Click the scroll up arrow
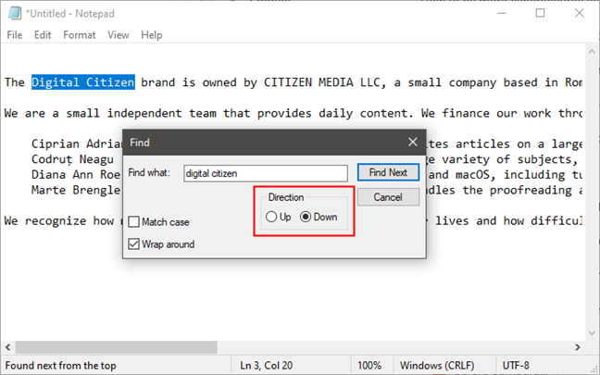Screen dimensions: 600x375 (592, 51)
